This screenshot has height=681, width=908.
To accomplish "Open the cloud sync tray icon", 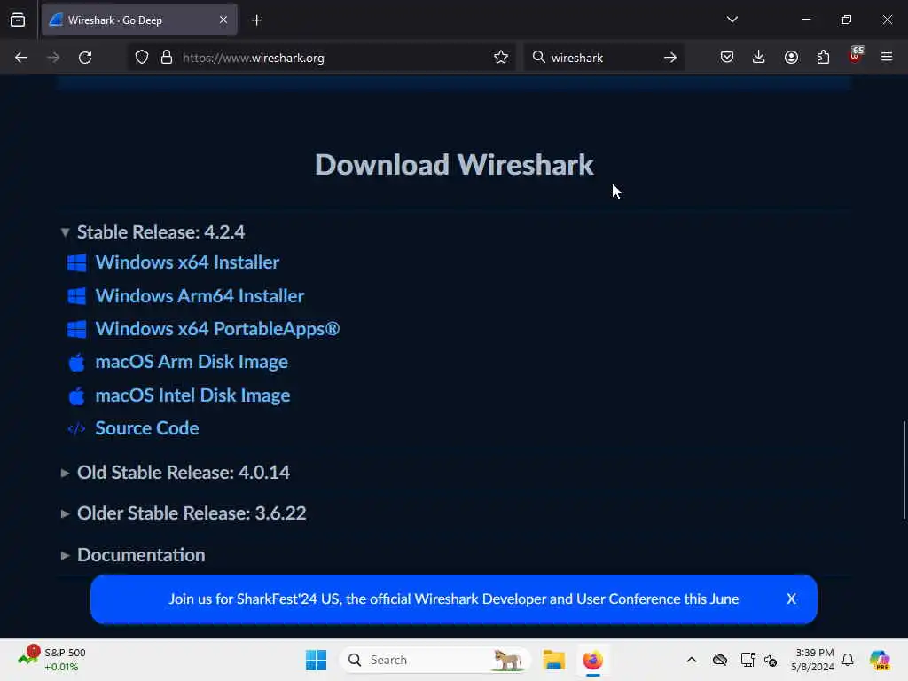I will pyautogui.click(x=720, y=660).
